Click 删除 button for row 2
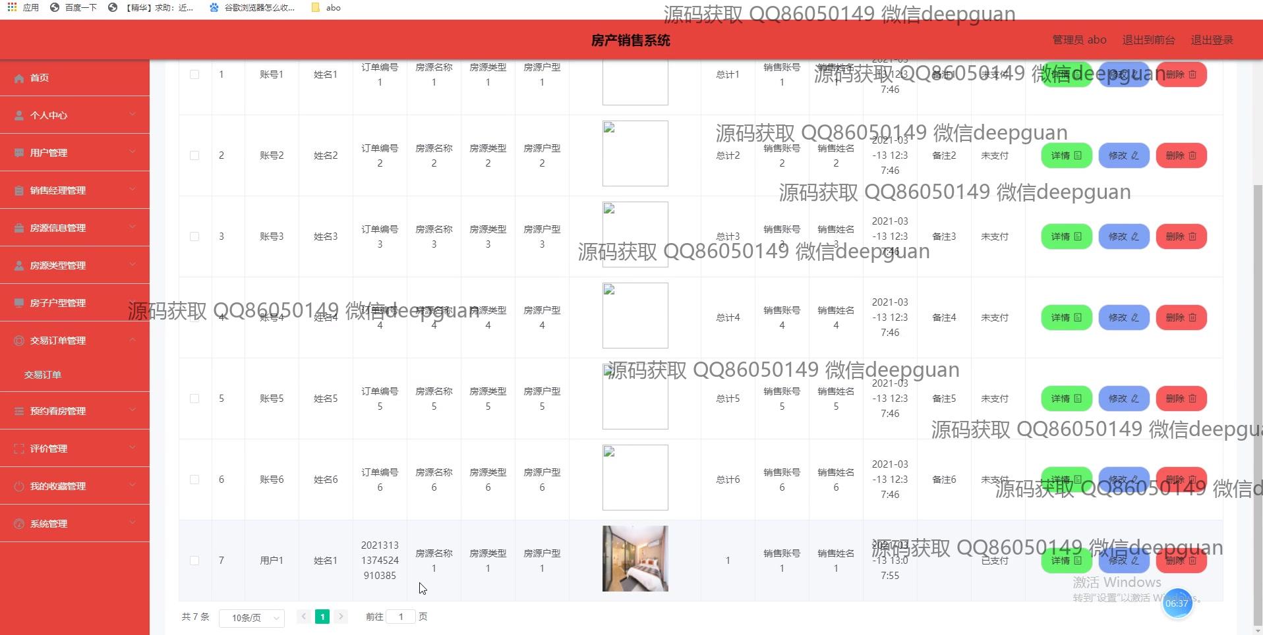This screenshot has height=635, width=1263. (1181, 155)
